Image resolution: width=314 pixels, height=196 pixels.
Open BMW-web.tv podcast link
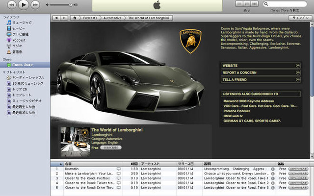point(233,116)
